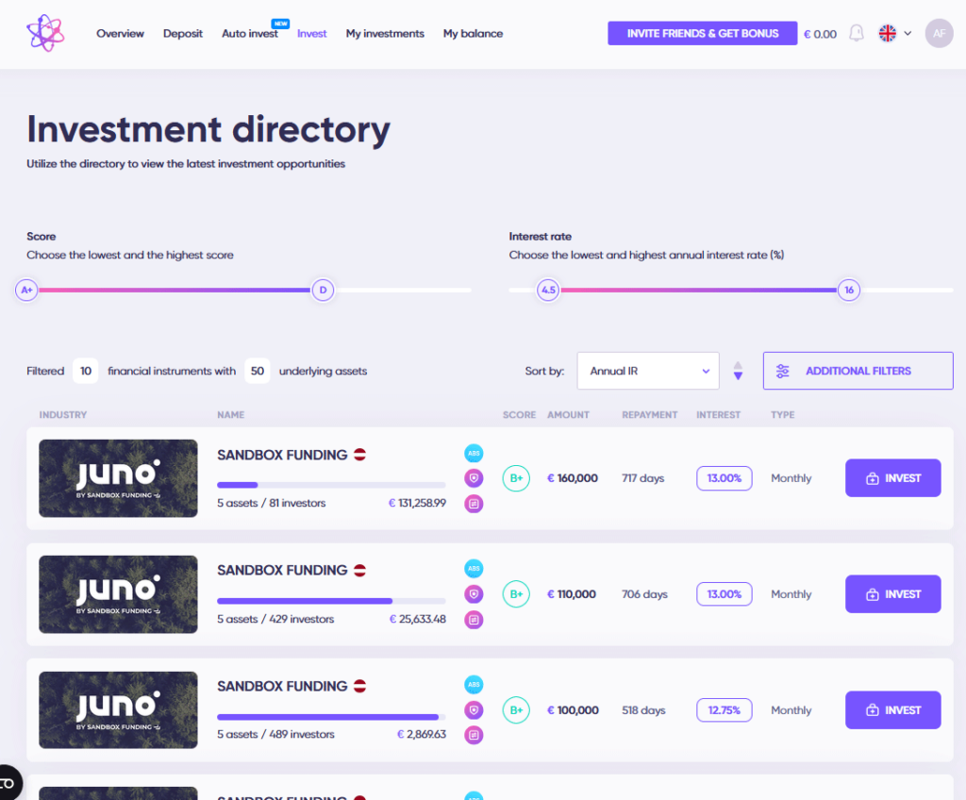
Task: Click the € 131,258.99 remaining amount
Action: tap(417, 503)
